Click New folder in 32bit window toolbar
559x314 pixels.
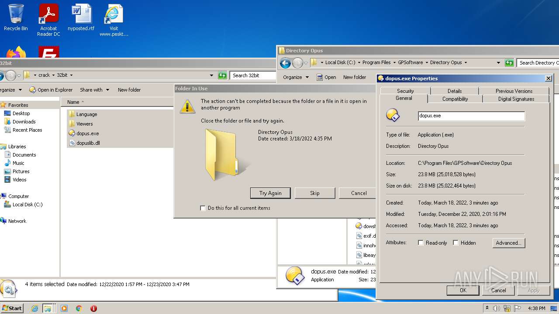pos(129,90)
